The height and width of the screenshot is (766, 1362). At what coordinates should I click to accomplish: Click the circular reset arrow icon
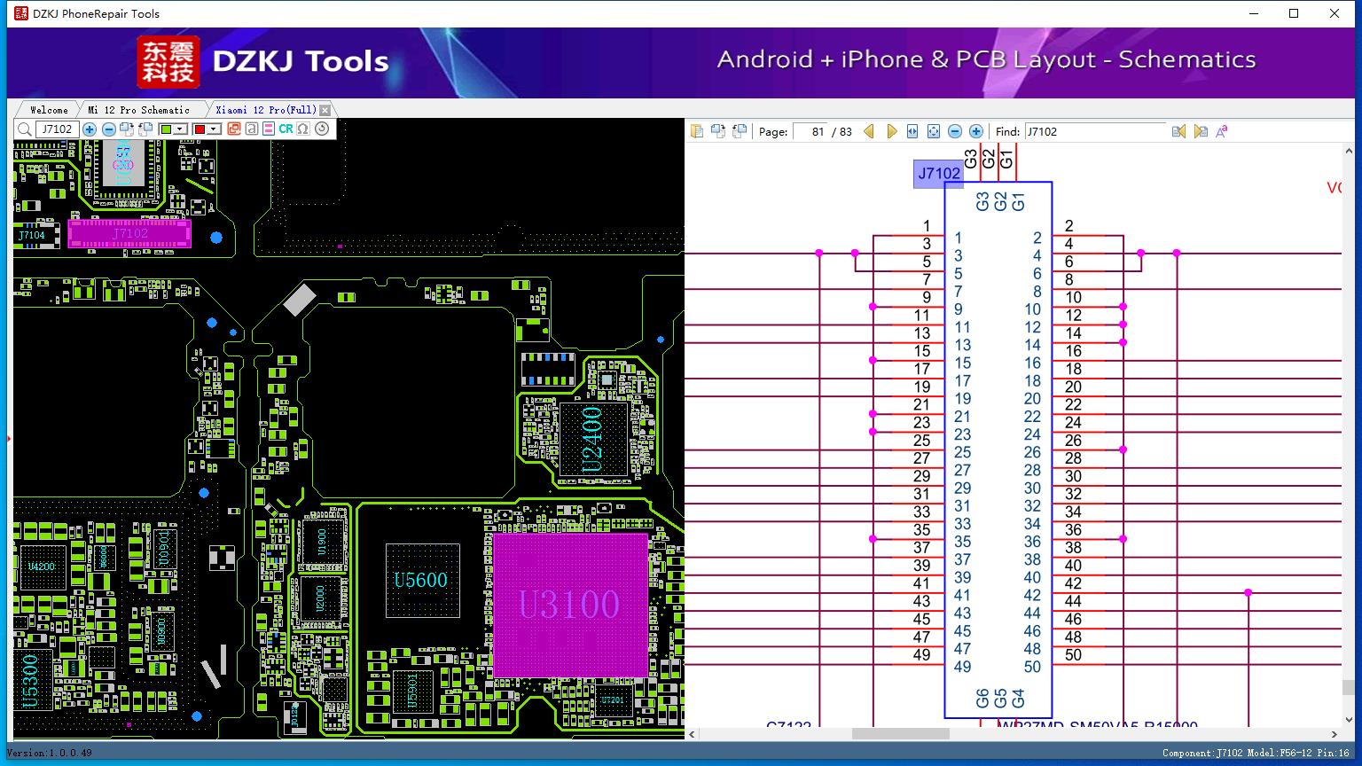click(322, 129)
